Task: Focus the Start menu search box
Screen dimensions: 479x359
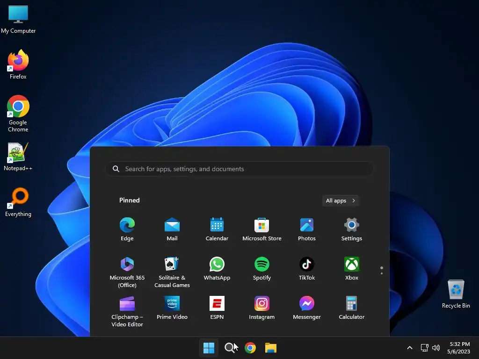Action: (239, 169)
